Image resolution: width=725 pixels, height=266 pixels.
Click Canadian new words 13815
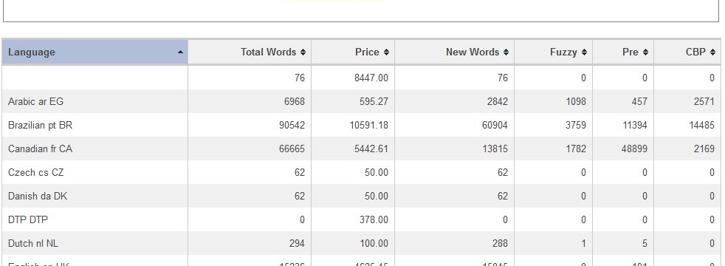point(495,149)
